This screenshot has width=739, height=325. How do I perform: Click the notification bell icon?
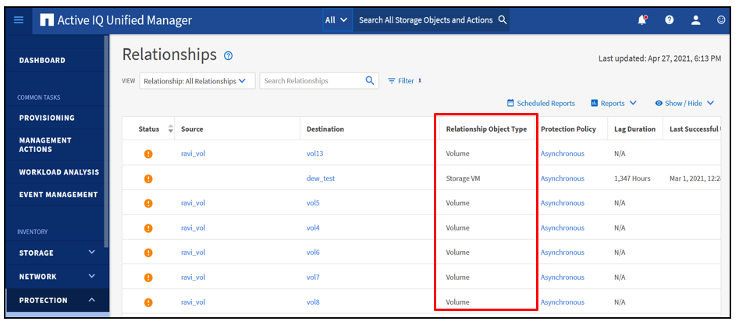(x=642, y=20)
